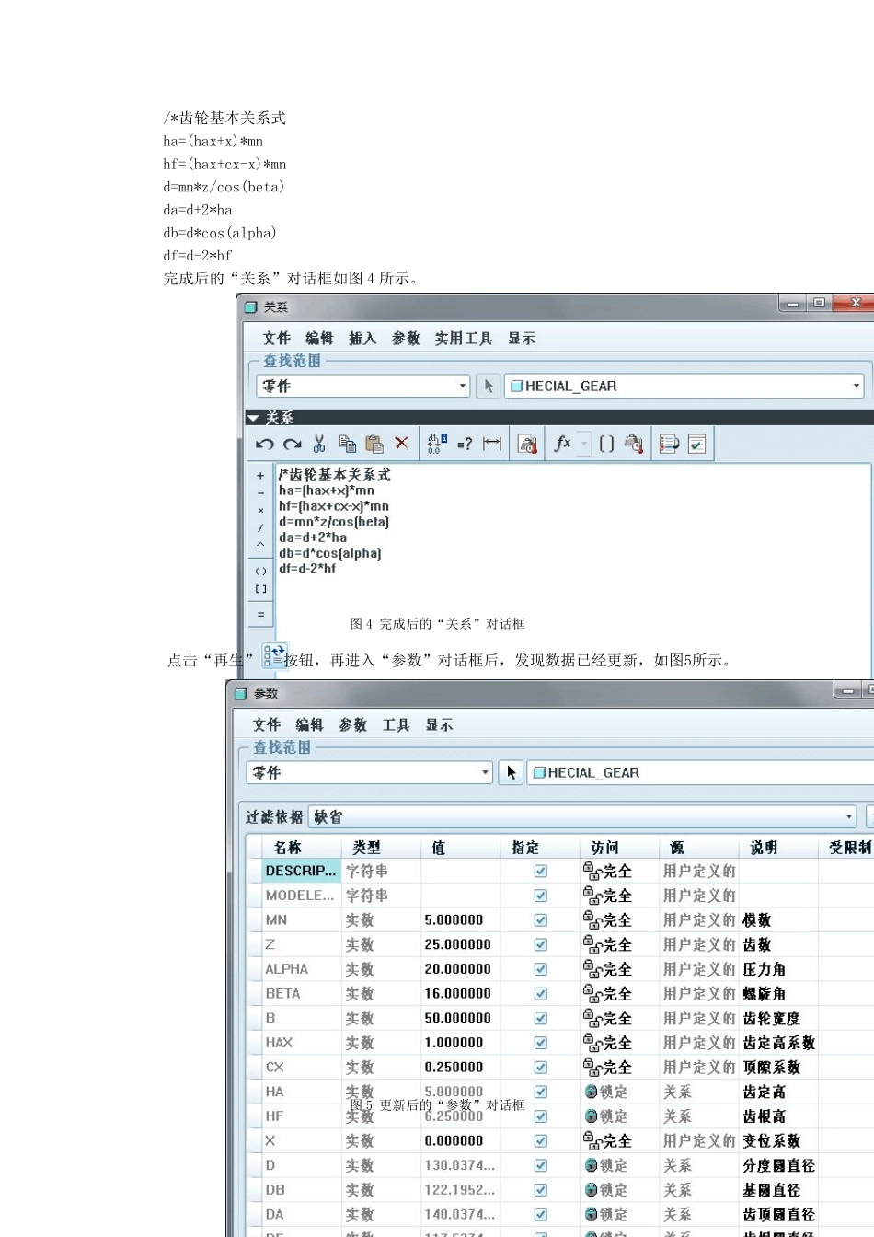The image size is (874, 1237).
Task: Click the 类型 column header
Action: point(381,847)
